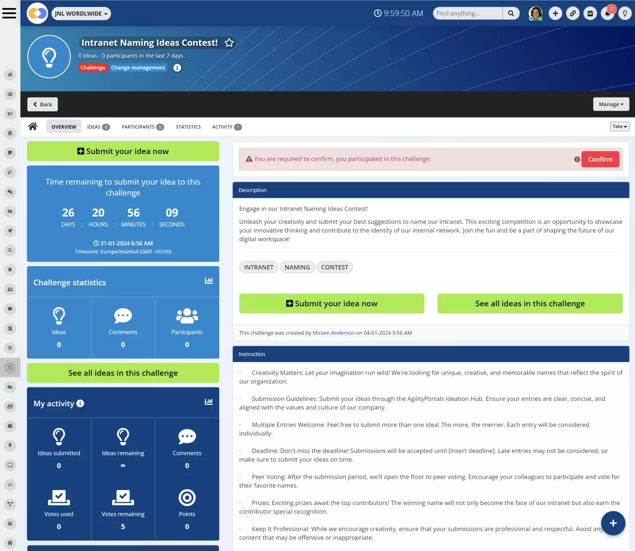
Task: Click the Home icon in the left sidebar
Action: click(10, 74)
